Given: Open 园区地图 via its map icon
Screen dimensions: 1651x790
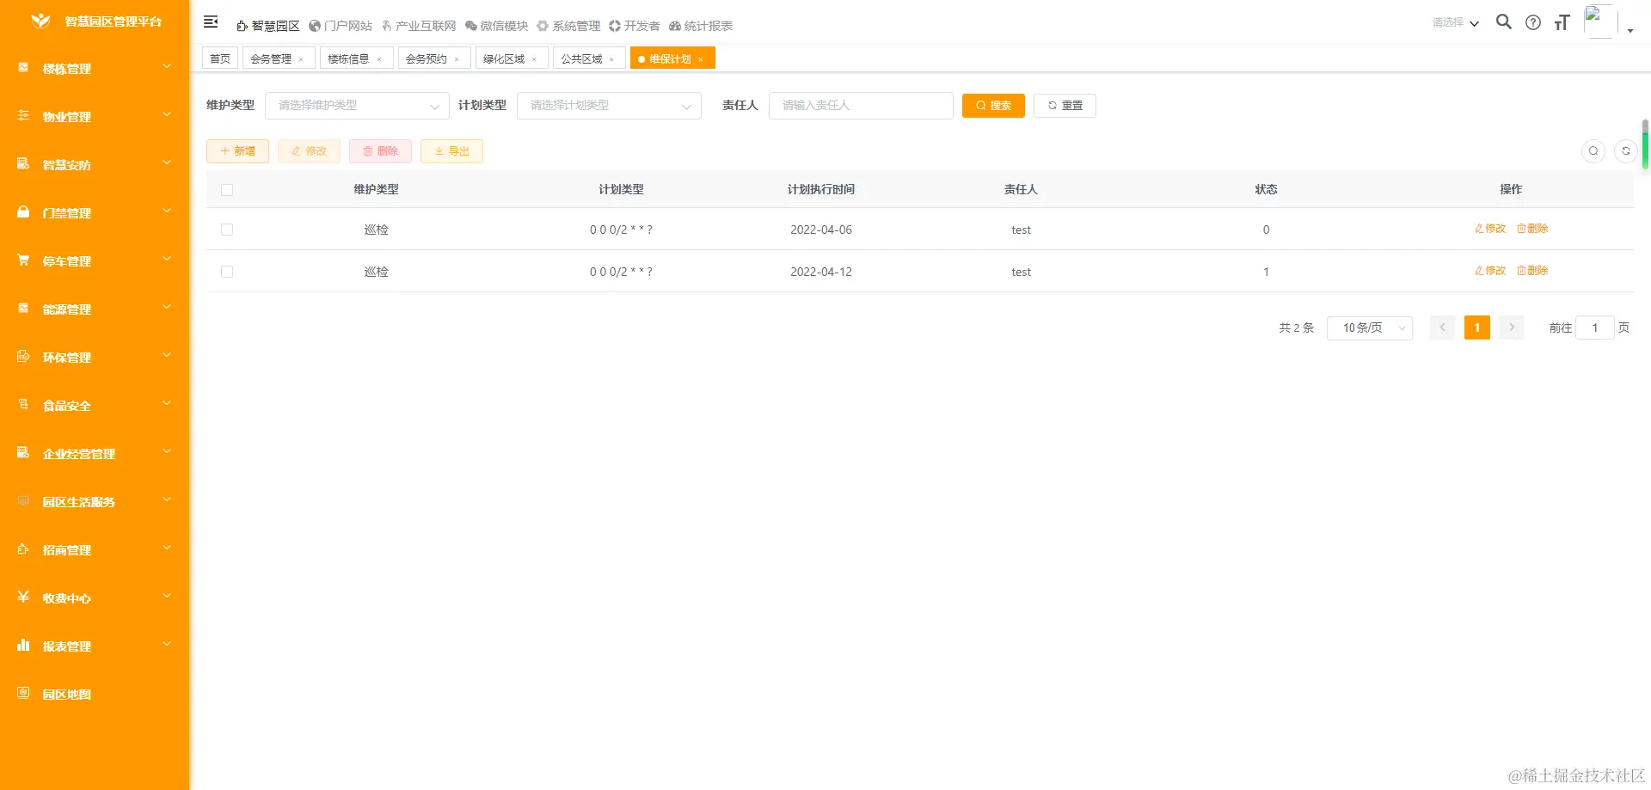Looking at the screenshot, I should (23, 694).
